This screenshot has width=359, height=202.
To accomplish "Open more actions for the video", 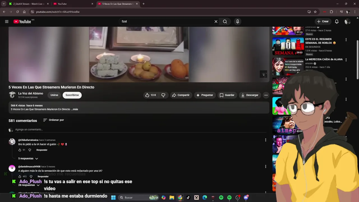I will click(266, 95).
